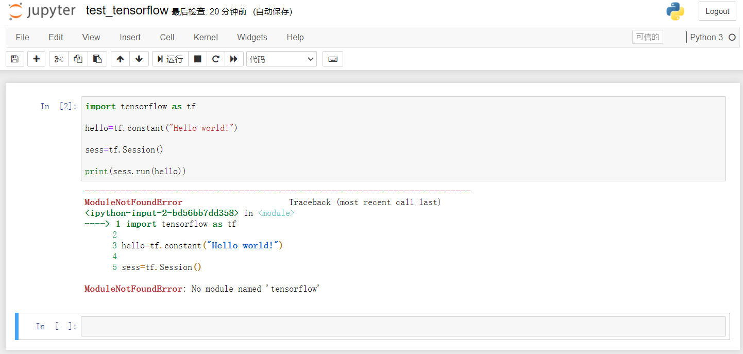
Task: Move selected cell up arrow
Action: point(120,59)
